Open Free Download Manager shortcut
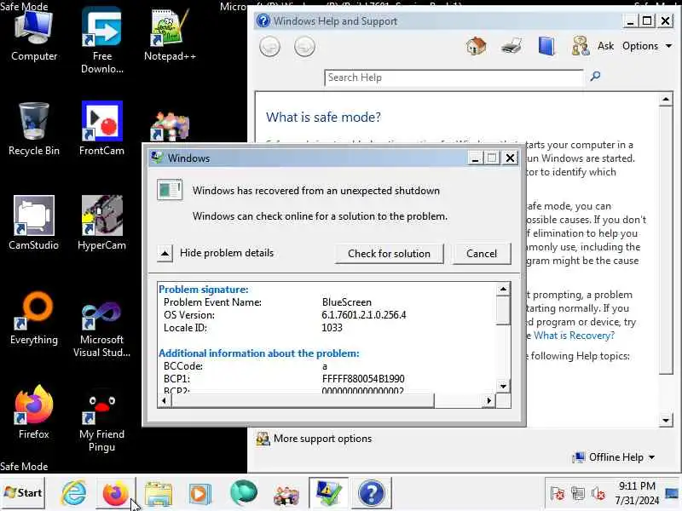682x511 pixels. pos(101,40)
